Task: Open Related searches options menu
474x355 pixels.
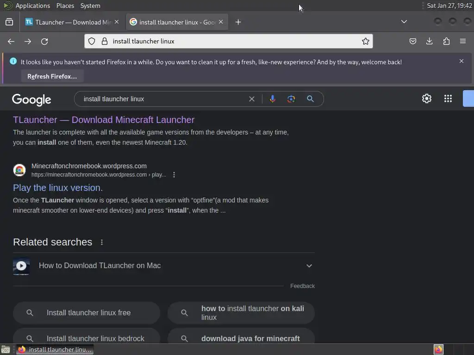Action: (102, 242)
